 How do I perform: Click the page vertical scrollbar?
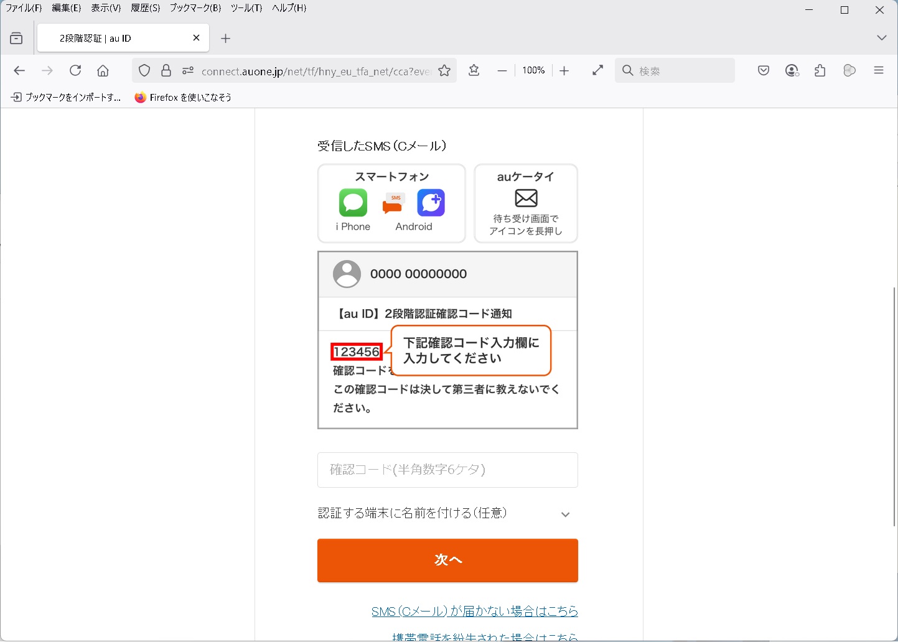point(895,407)
